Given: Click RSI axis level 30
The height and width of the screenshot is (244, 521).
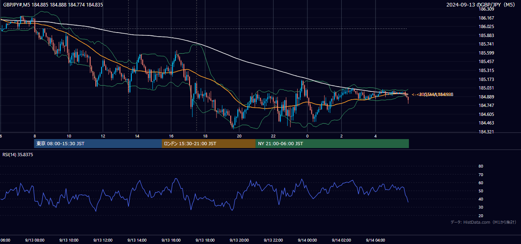Looking at the screenshot, I should [x=481, y=207].
